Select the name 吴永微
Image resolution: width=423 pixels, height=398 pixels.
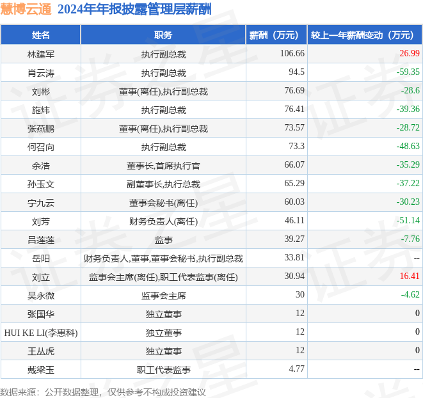(41, 296)
